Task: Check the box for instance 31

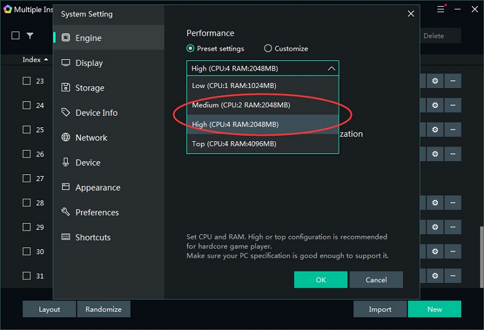Action: tap(27, 276)
